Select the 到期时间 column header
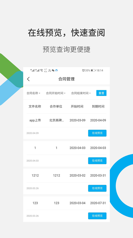Viewport: 133px width, 238px height. point(98,107)
